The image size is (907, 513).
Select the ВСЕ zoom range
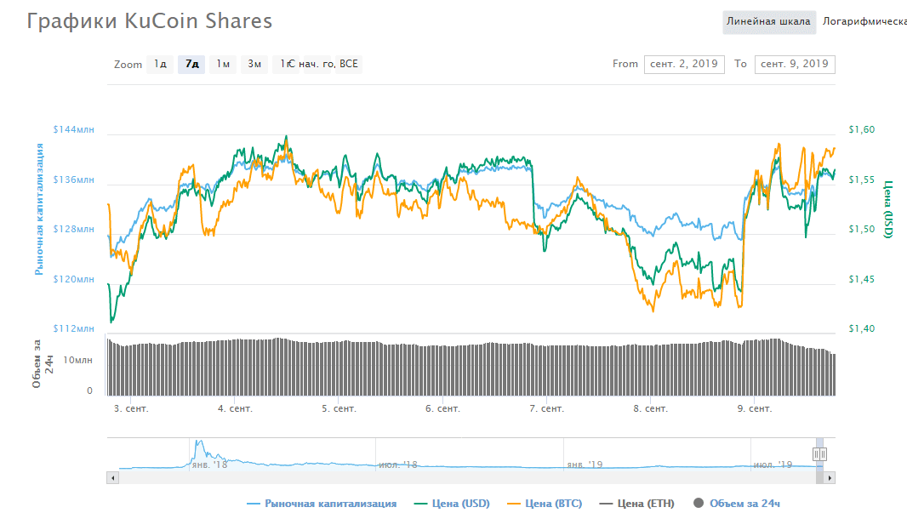point(349,64)
